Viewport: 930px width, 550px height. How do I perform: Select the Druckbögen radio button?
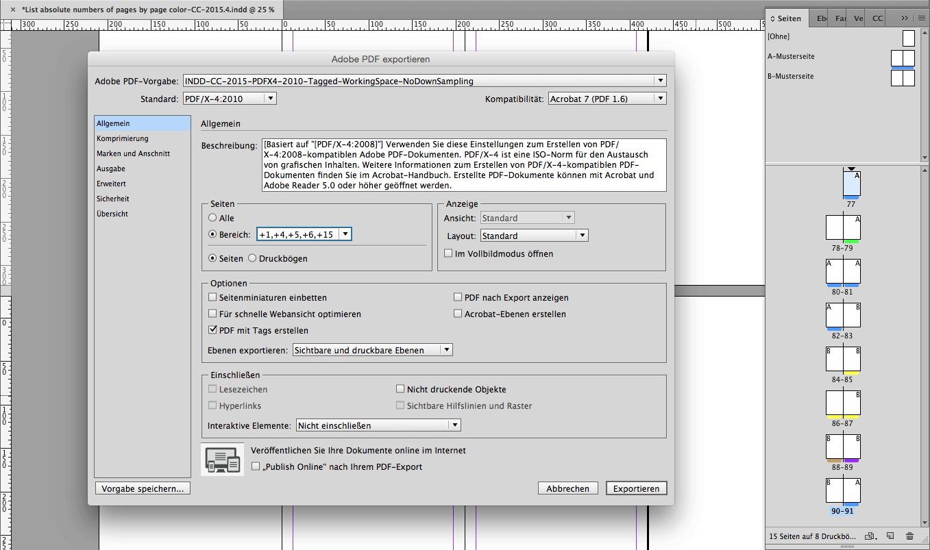(x=252, y=258)
